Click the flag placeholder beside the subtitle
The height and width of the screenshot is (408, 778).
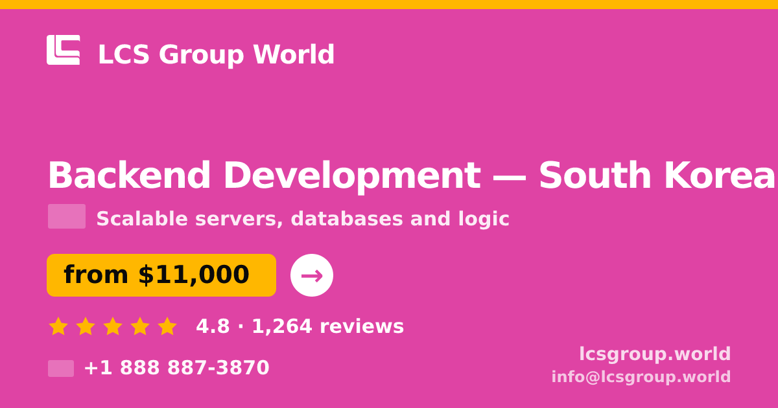coord(67,216)
